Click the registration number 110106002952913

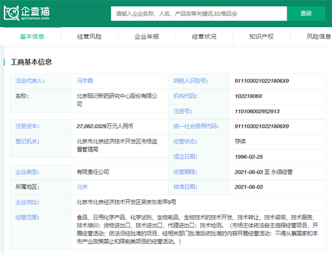(x=257, y=111)
